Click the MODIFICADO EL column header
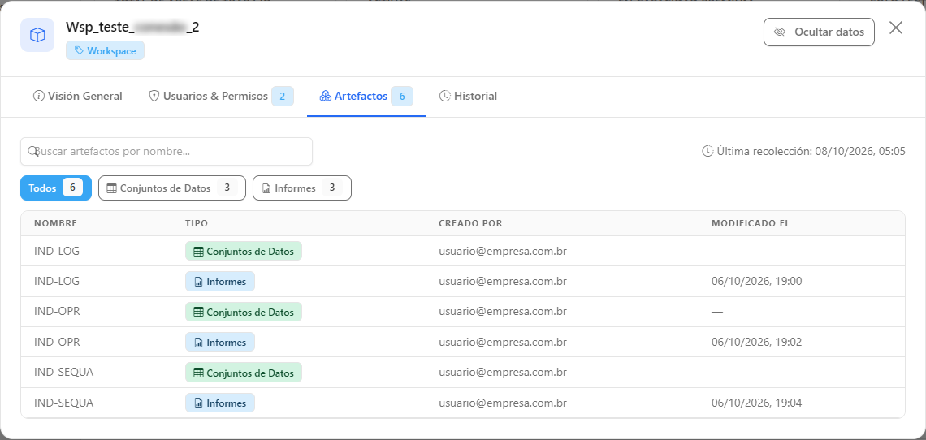The height and width of the screenshot is (440, 926). [x=751, y=223]
